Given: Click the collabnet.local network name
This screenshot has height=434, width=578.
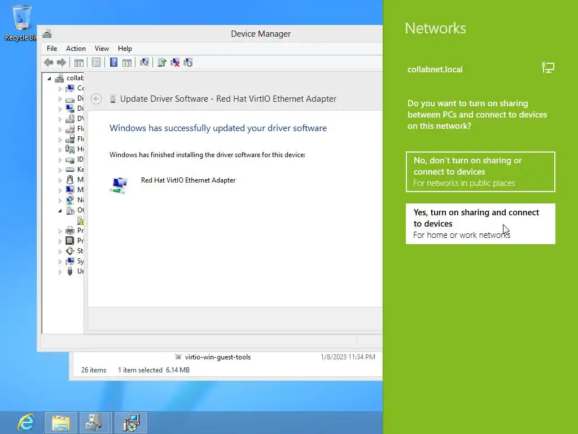Looking at the screenshot, I should (x=435, y=70).
